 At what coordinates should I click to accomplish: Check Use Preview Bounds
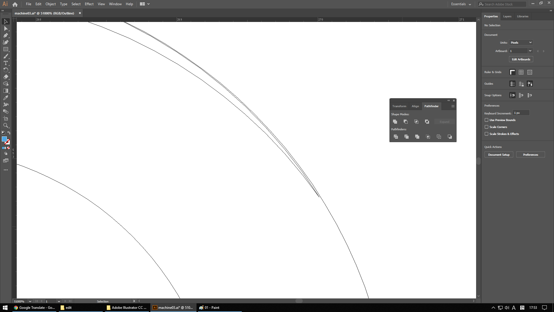[487, 120]
